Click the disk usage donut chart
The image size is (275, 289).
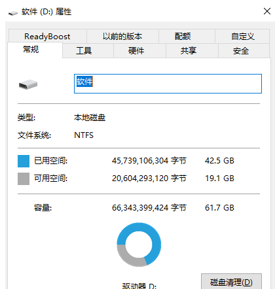139,245
